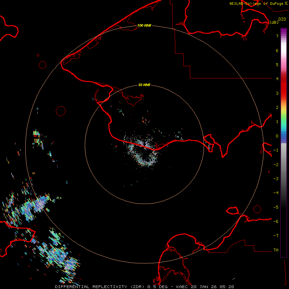Click the "50 NMI" range ring label
Image resolution: width=289 pixels, height=289 pixels.
pos(144,85)
